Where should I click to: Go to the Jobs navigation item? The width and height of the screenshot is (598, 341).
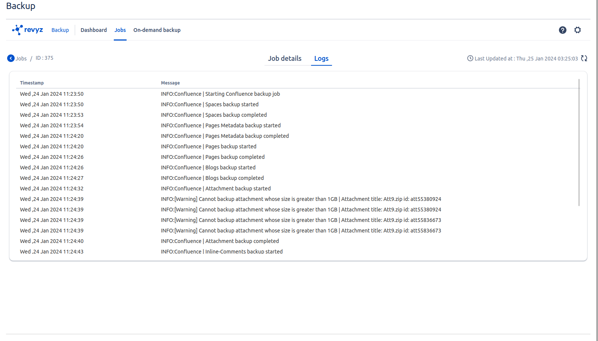(120, 30)
